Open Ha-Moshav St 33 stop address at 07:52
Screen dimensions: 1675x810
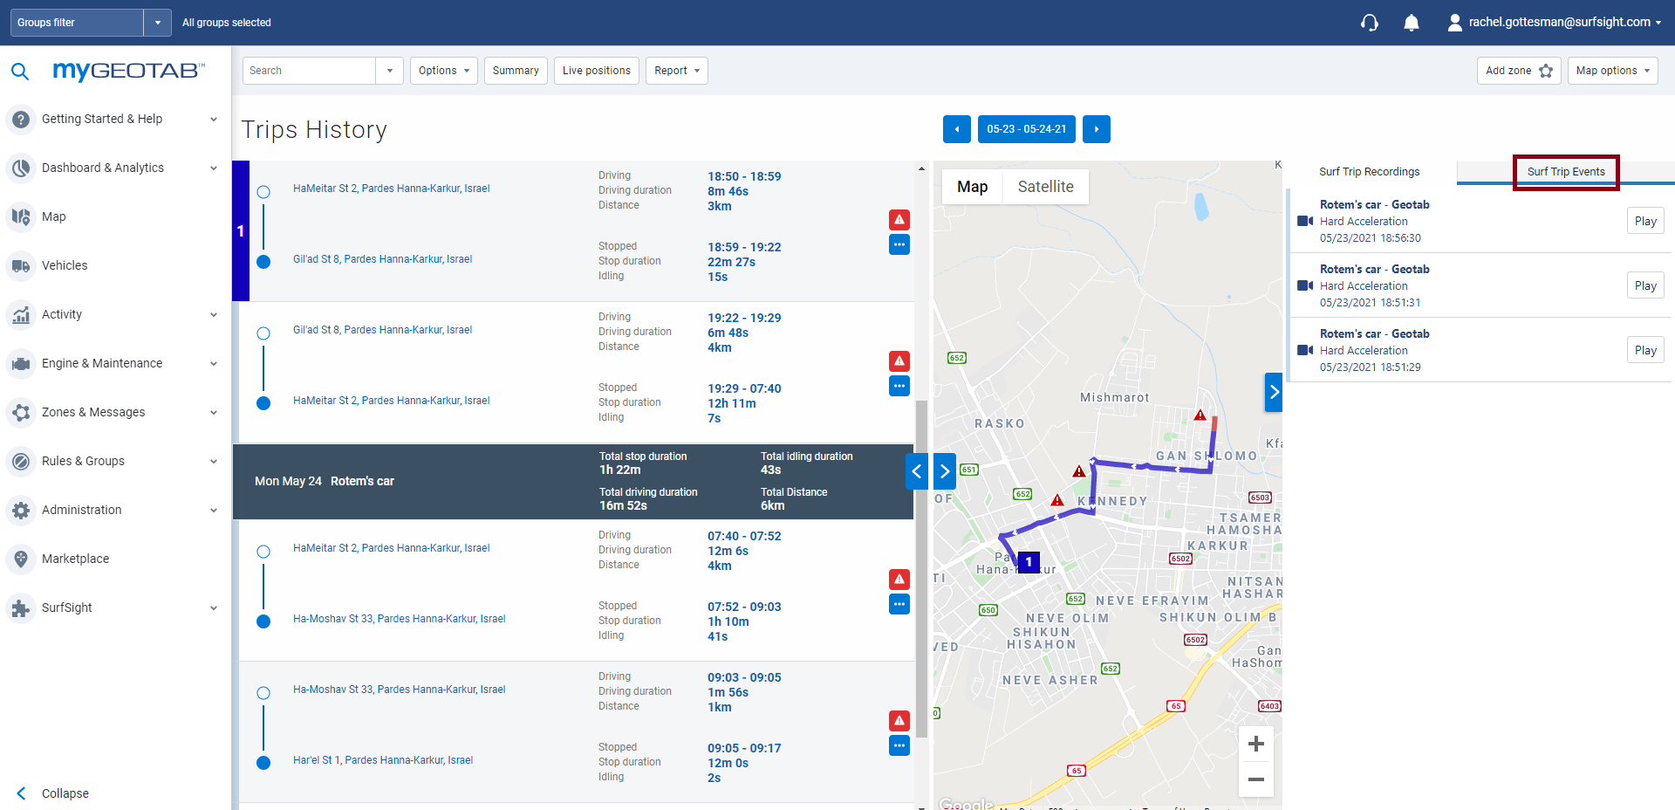tap(400, 619)
